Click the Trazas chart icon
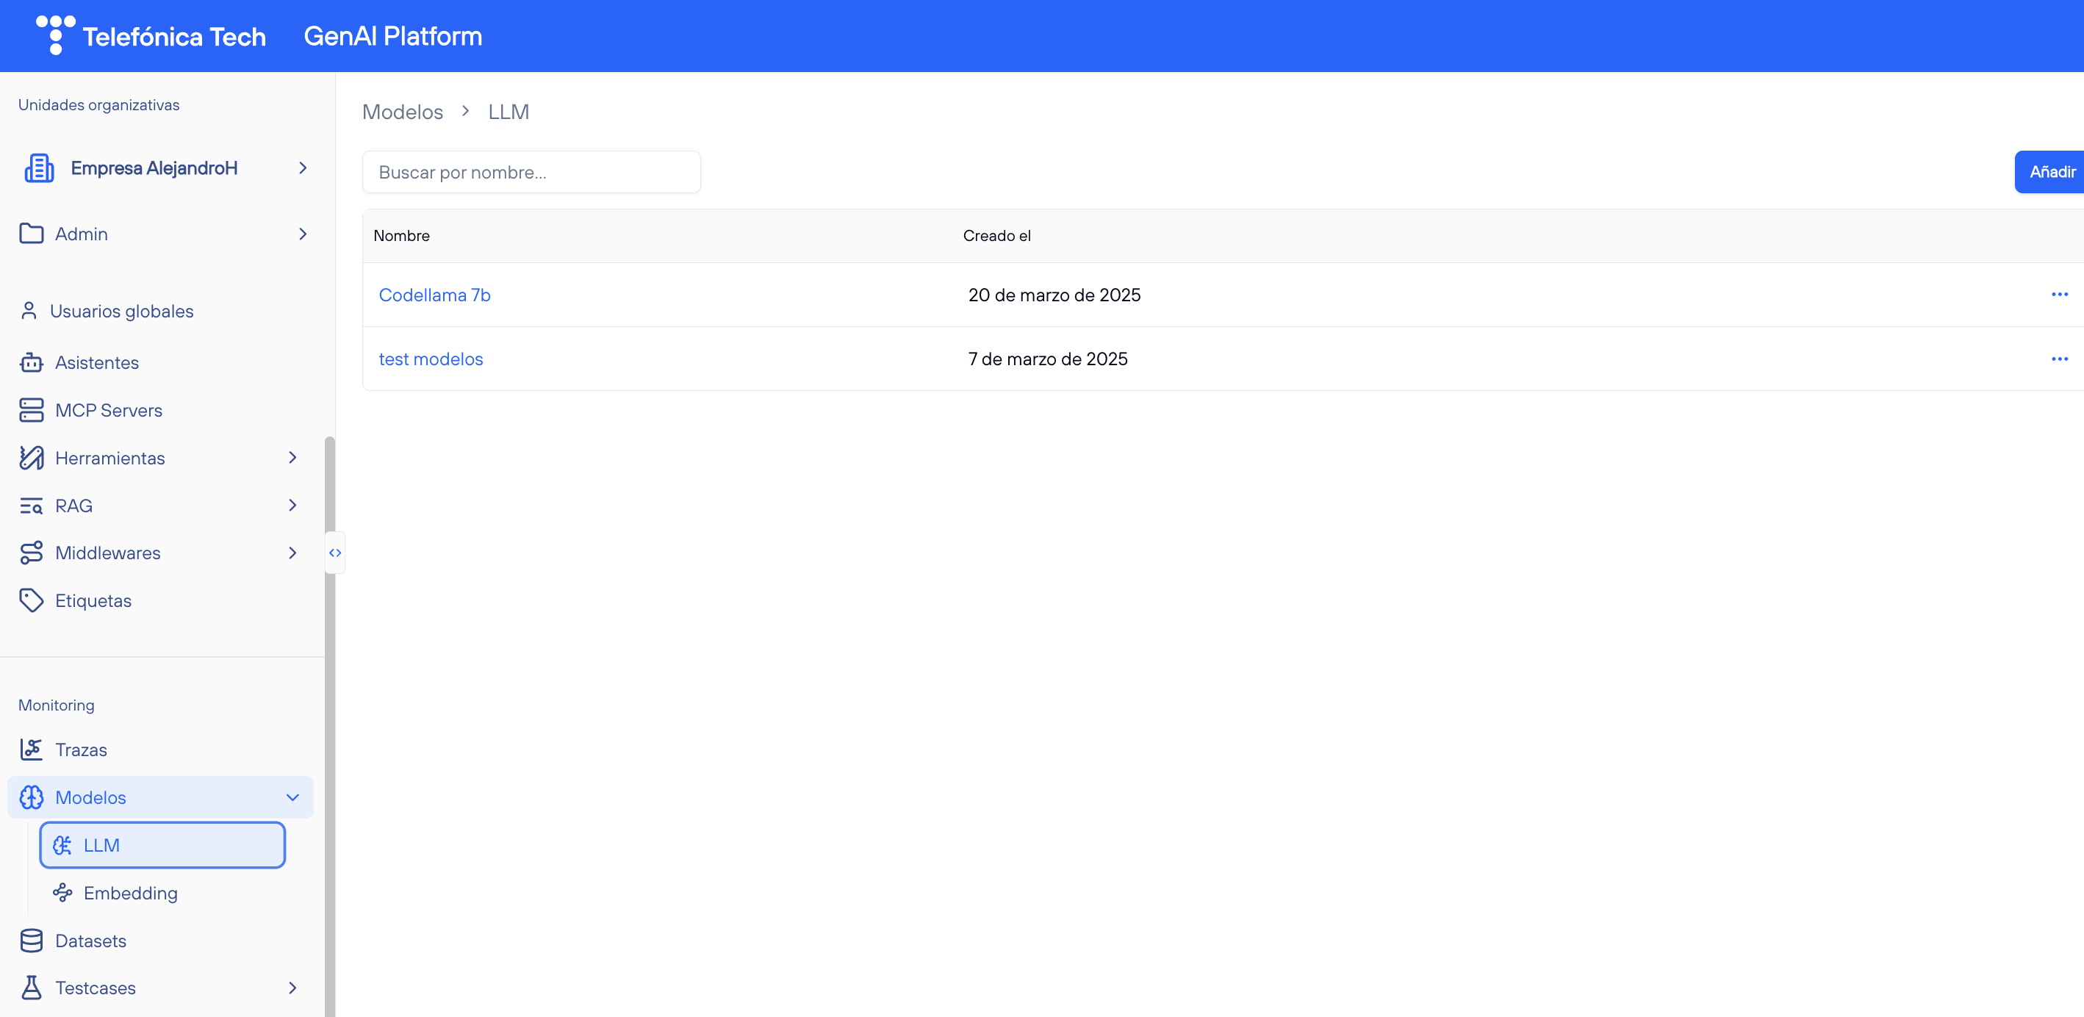The height and width of the screenshot is (1017, 2084). 31,750
